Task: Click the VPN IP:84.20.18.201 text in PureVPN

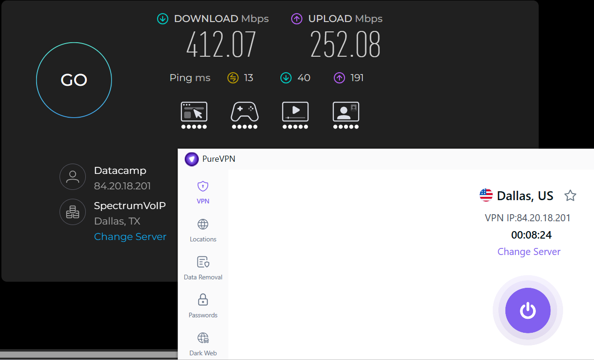Action: pos(528,218)
